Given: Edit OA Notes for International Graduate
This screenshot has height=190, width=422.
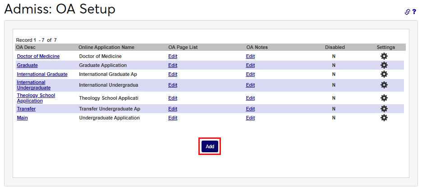Looking at the screenshot, I should 250,74.
